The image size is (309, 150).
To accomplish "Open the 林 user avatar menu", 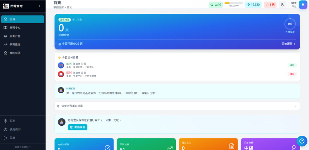I will click(x=303, y=5).
